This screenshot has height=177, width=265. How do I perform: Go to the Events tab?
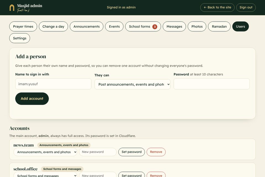(114, 27)
